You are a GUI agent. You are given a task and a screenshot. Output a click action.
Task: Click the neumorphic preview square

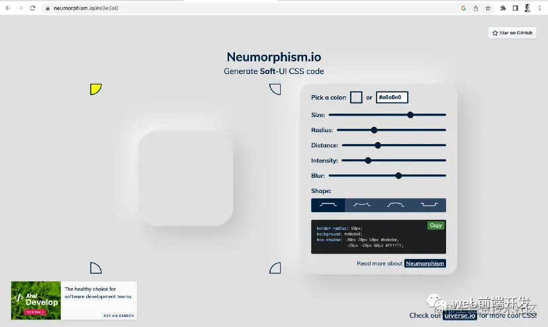(185, 178)
